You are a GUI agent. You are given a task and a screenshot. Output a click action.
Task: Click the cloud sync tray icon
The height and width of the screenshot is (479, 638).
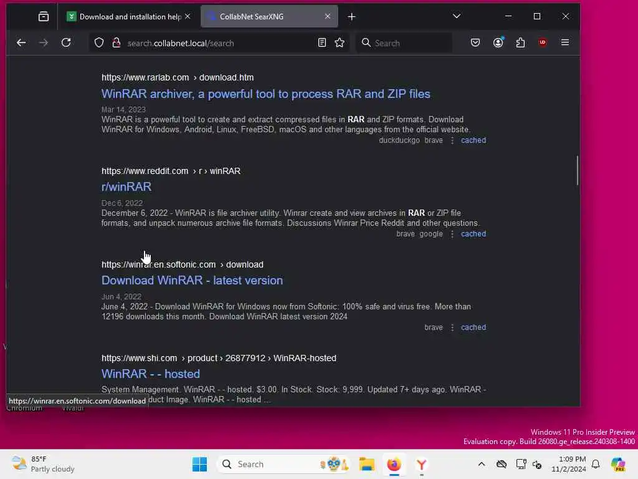click(502, 464)
